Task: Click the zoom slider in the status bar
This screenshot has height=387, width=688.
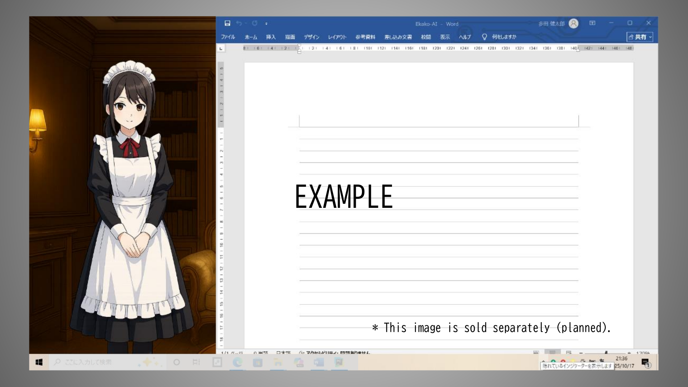Action: (x=606, y=353)
